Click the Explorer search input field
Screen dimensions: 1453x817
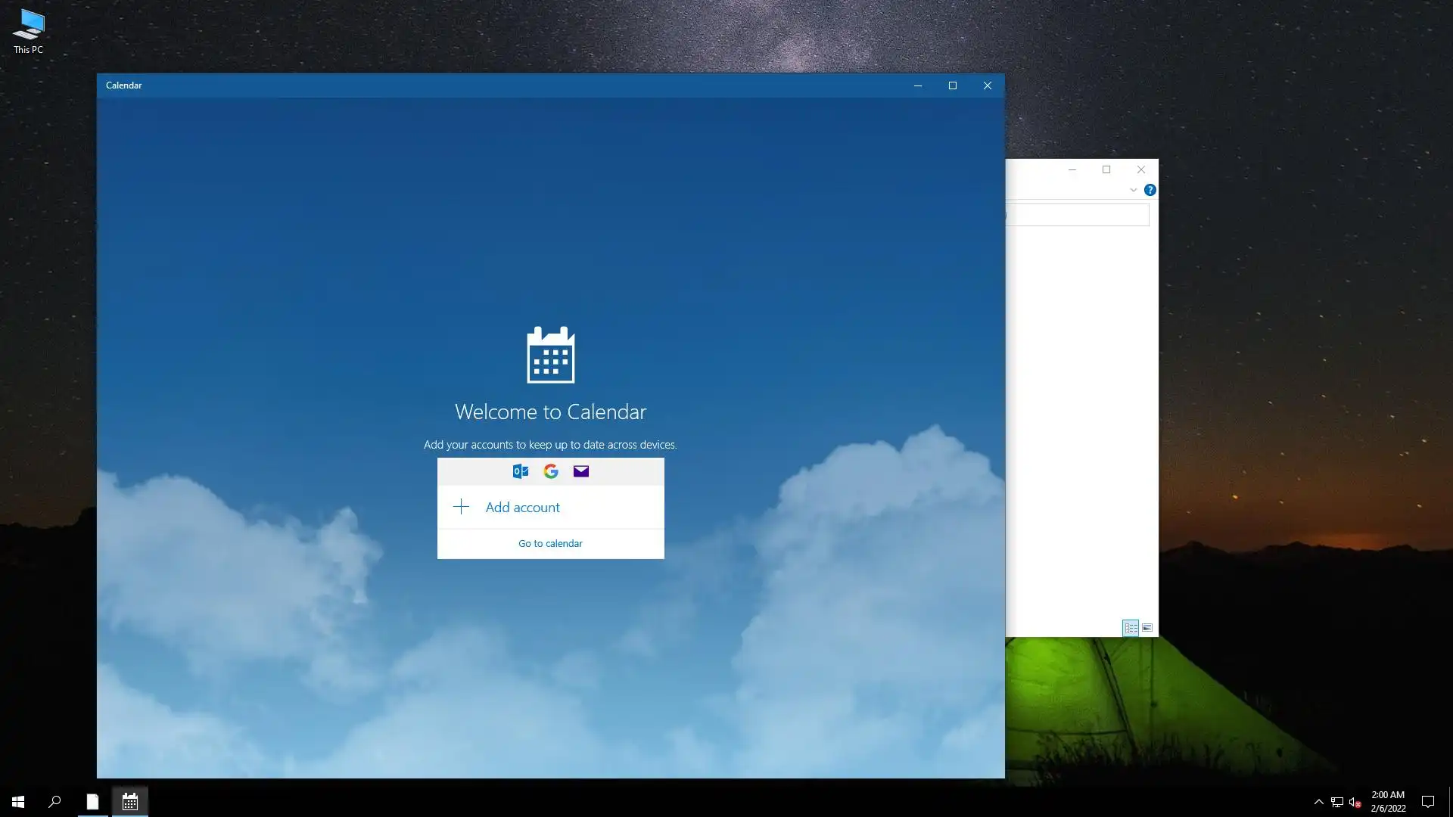point(1078,215)
